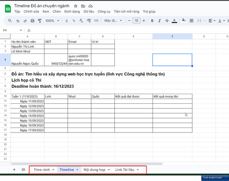Open the font family dropdown
The width and height of the screenshot is (229, 181).
[113, 21]
